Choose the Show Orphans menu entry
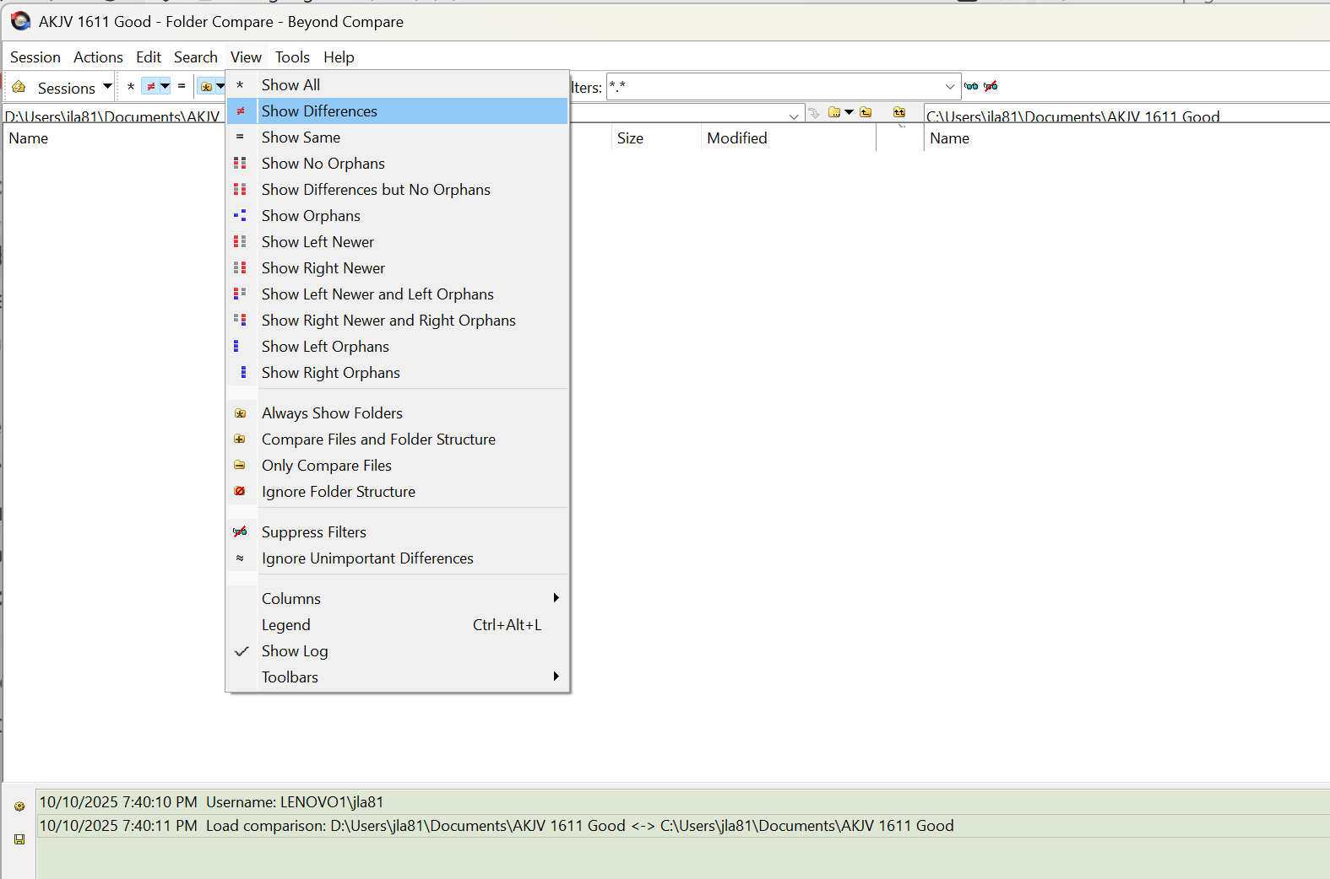This screenshot has height=879, width=1330. tap(397, 216)
